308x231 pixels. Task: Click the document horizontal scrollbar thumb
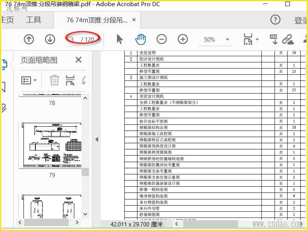(x=210, y=224)
